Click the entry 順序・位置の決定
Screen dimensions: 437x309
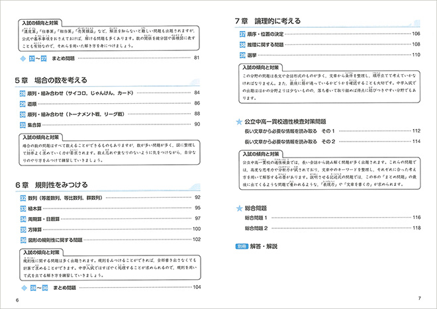(266, 34)
